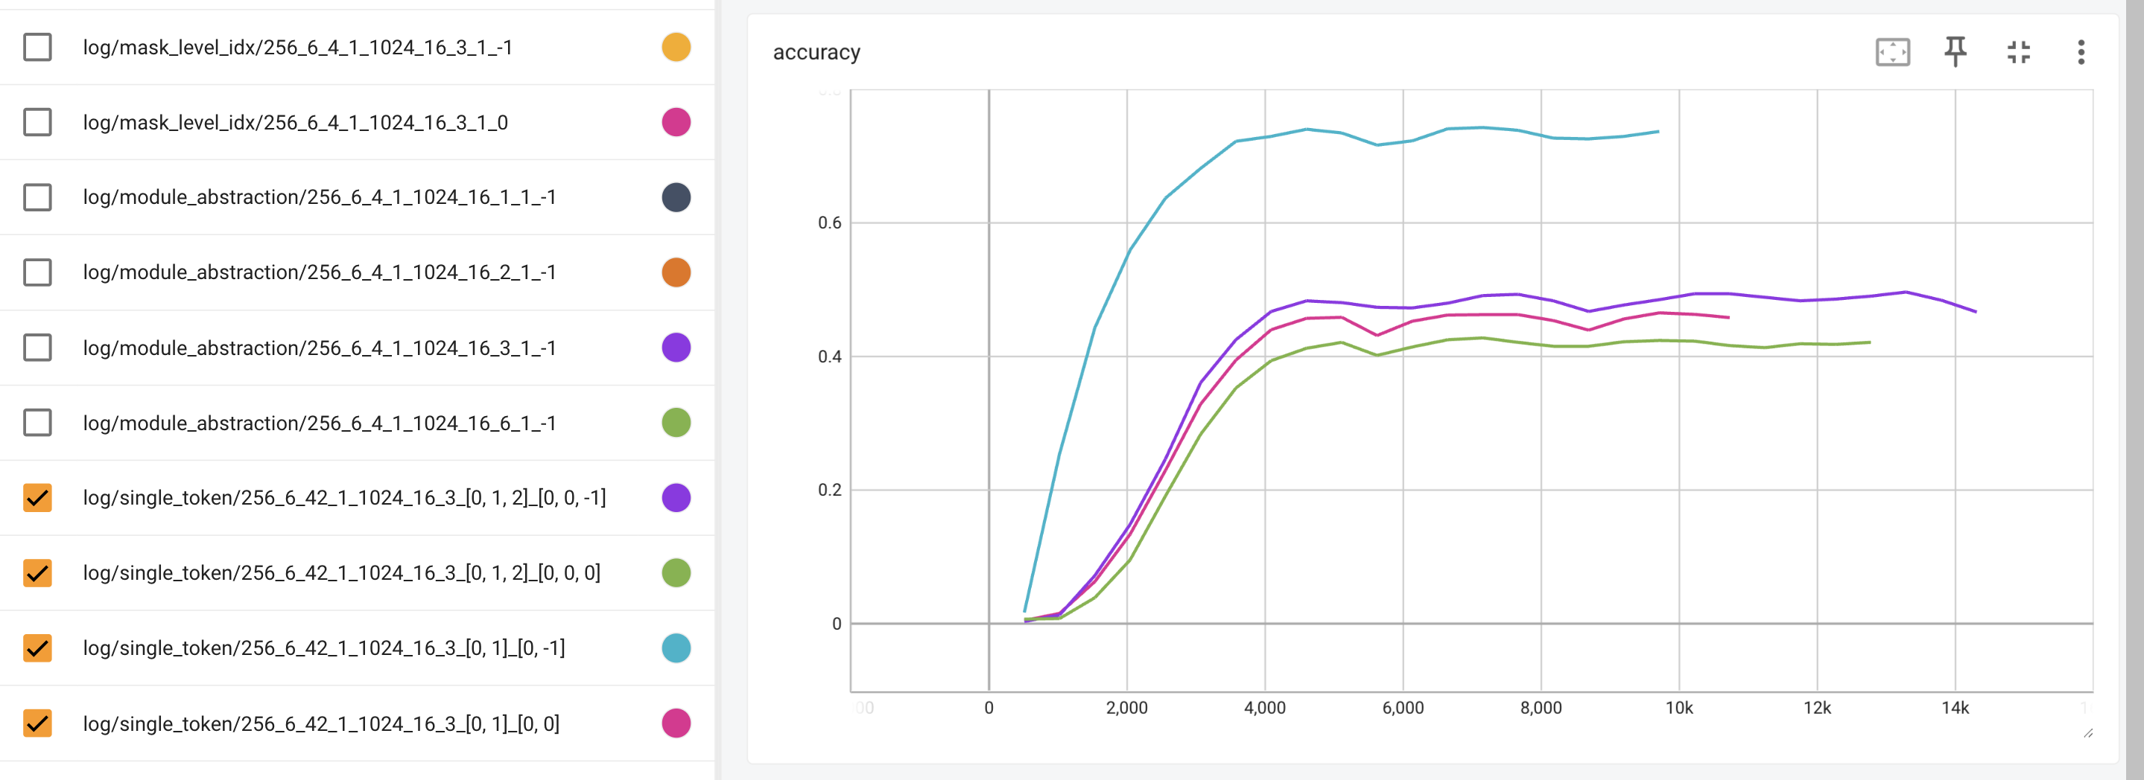Tick module_abstraction 16_2_1_-1 run checkbox
2144x780 pixels.
click(37, 272)
